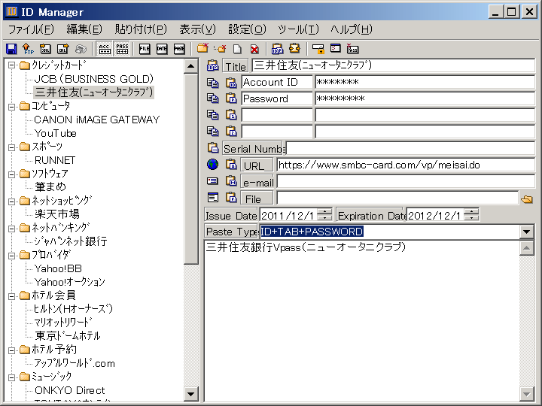Click the Serial Number button
This screenshot has width=542, height=406.
pyautogui.click(x=254, y=148)
